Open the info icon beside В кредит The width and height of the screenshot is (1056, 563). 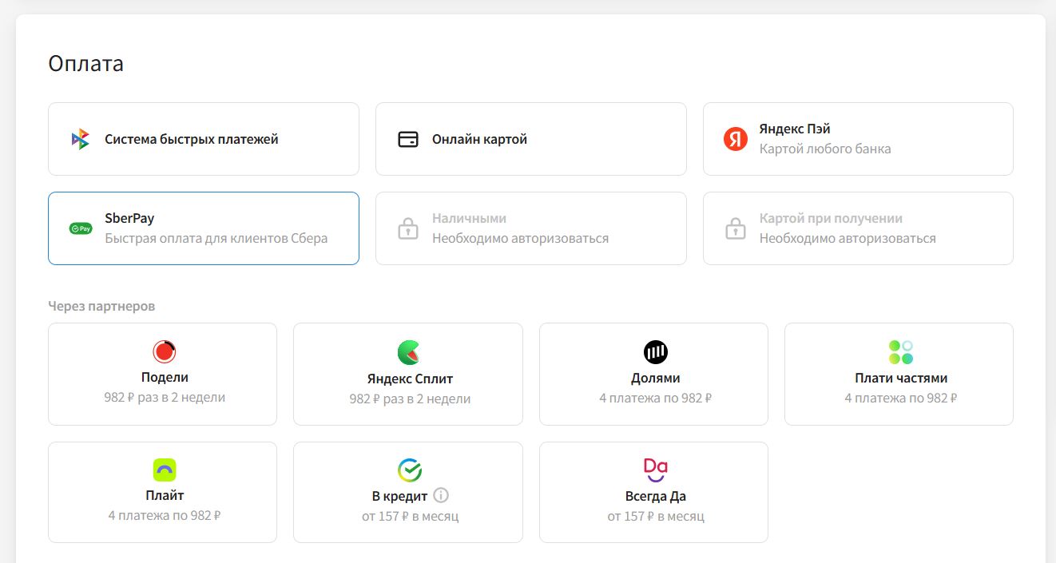tap(441, 495)
